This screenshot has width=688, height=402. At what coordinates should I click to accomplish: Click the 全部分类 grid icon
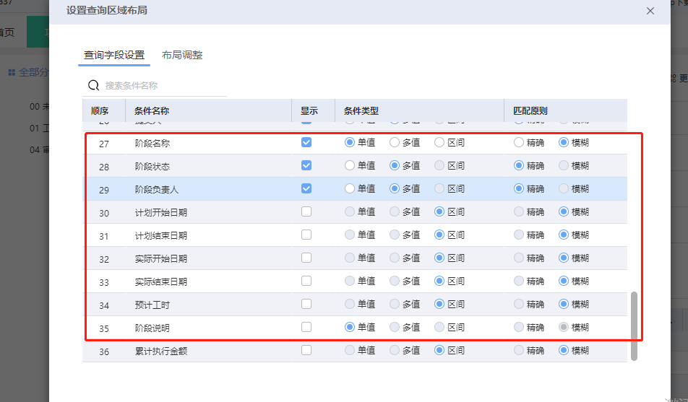[12, 72]
